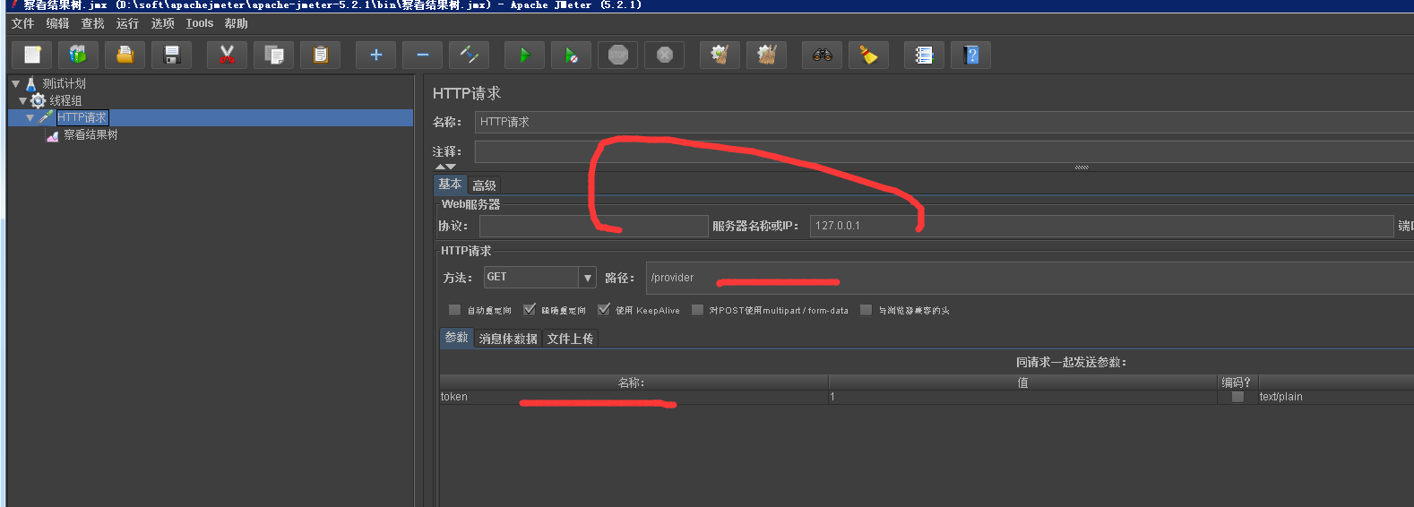This screenshot has height=507, width=1414.
Task: Collapse the 测试计划 tree node
Action: (x=15, y=83)
